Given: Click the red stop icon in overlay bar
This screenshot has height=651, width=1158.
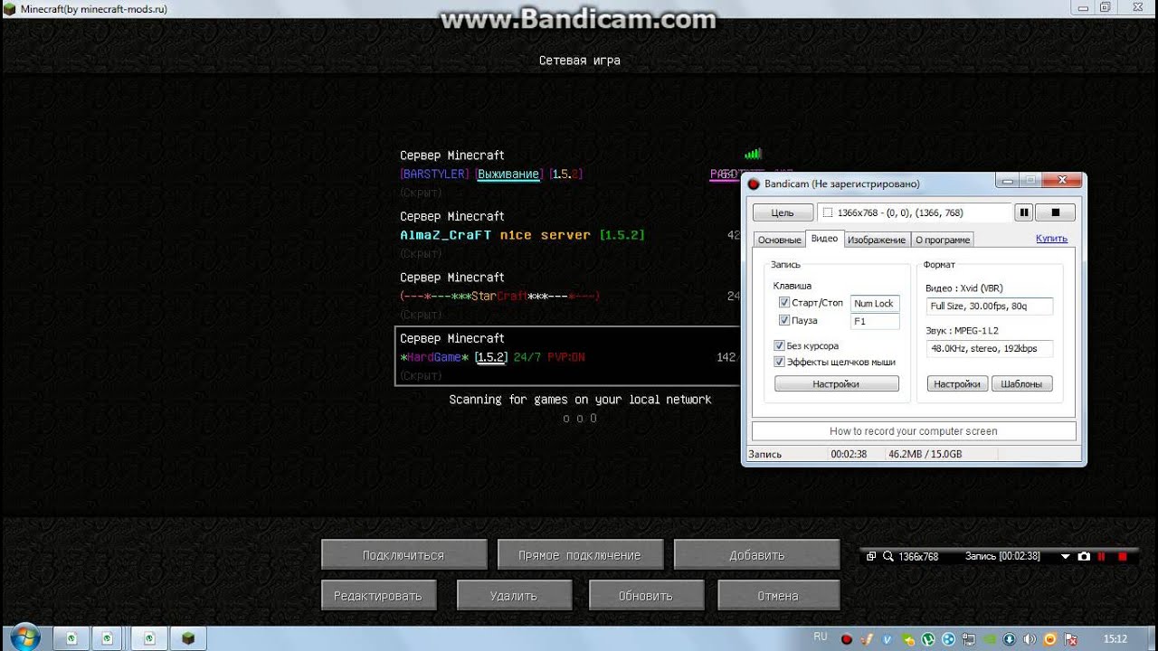Looking at the screenshot, I should (x=1122, y=556).
